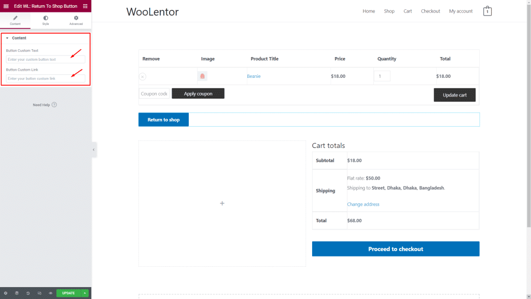The width and height of the screenshot is (531, 299).
Task: Open the Elementor hamburger menu
Action: coord(6,5)
